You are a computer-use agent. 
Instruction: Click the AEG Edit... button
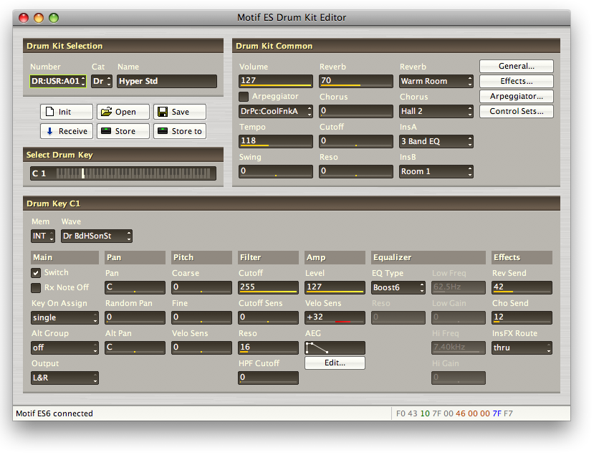tap(335, 363)
